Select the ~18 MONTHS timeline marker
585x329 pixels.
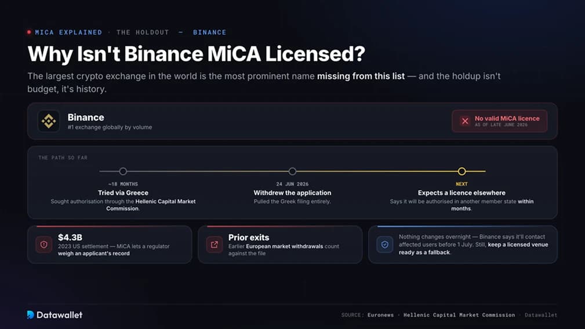tap(123, 171)
